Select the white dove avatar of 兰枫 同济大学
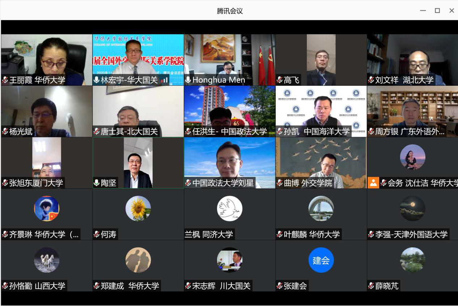 click(x=230, y=209)
